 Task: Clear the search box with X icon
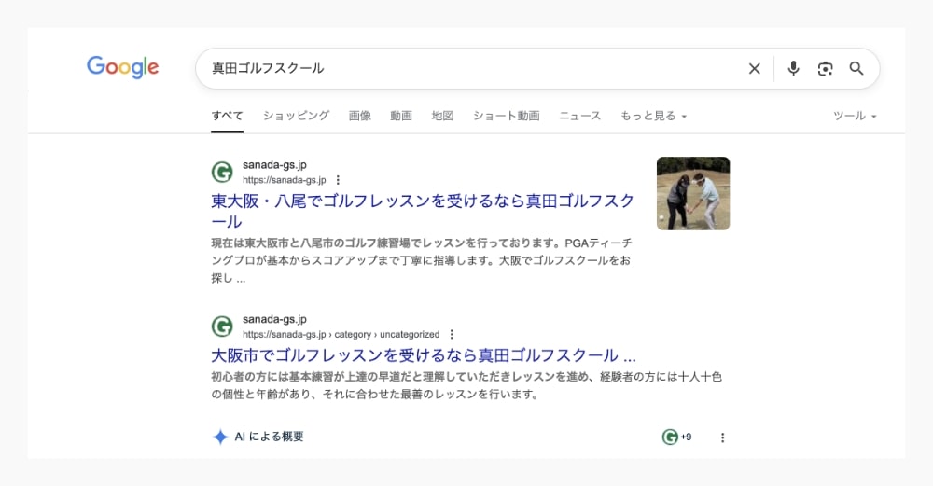755,68
